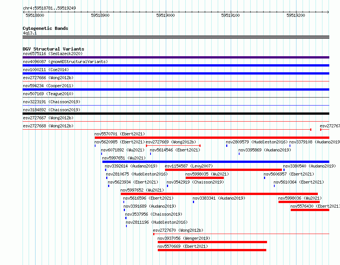Click the red nsv5570701 variant bar
Viewport: 340px width, 265px height.
click(x=212, y=138)
